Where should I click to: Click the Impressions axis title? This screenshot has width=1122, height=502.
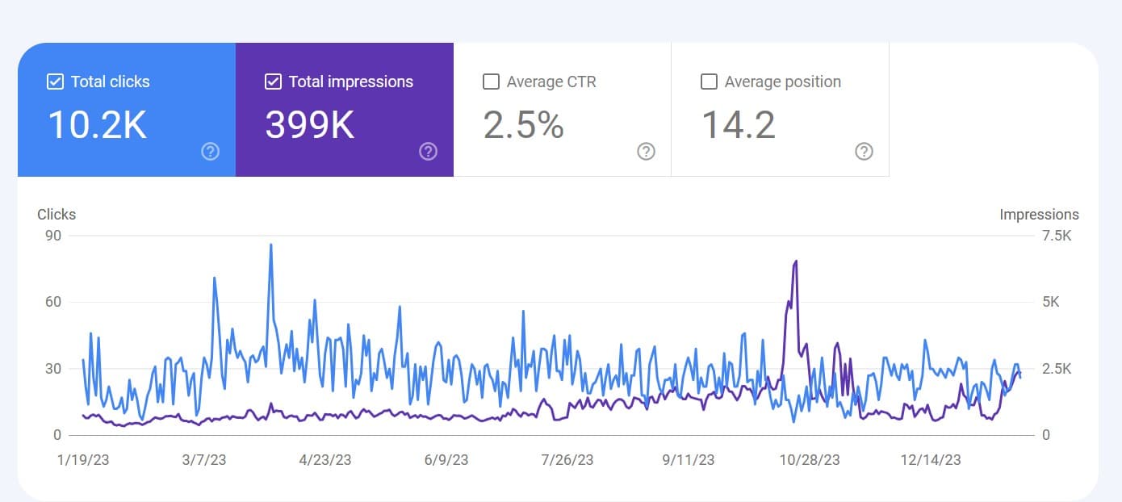tap(1039, 215)
